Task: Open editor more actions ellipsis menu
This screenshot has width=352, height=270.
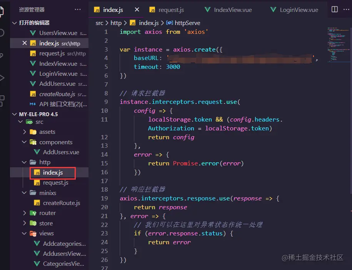Action: tap(346, 10)
